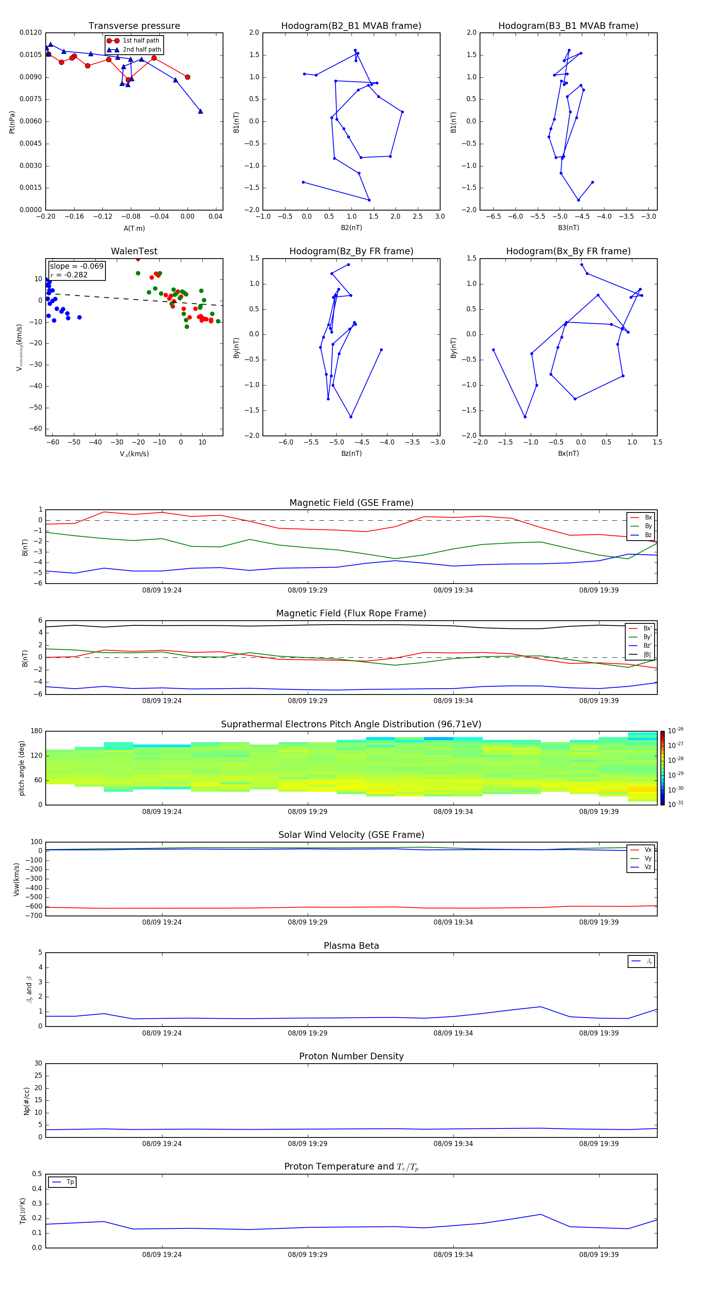The height and width of the screenshot is (1289, 703).
Task: Click the colorbar '10^-31' bottom label
Action: click(676, 804)
